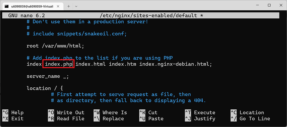This screenshot has height=127, width=287.
Task: Click the ^R Read File shortcut
Action: 66,119
